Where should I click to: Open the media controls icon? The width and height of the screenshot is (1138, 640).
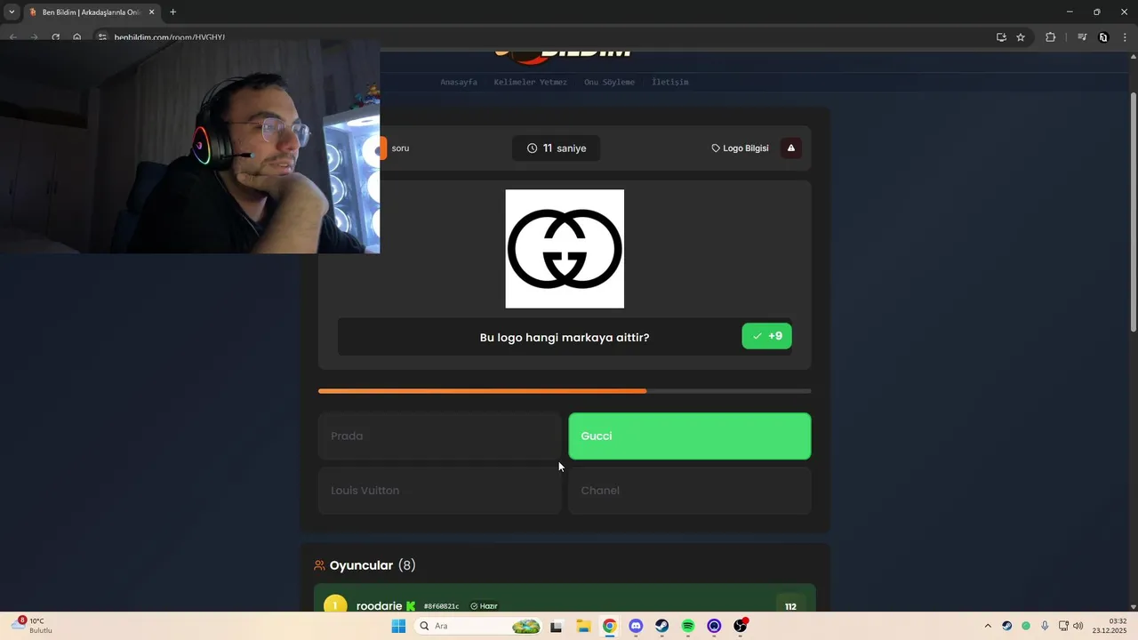tap(1082, 37)
